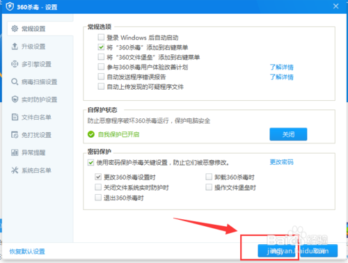
Task: Click the 确定 button
Action: [276, 250]
